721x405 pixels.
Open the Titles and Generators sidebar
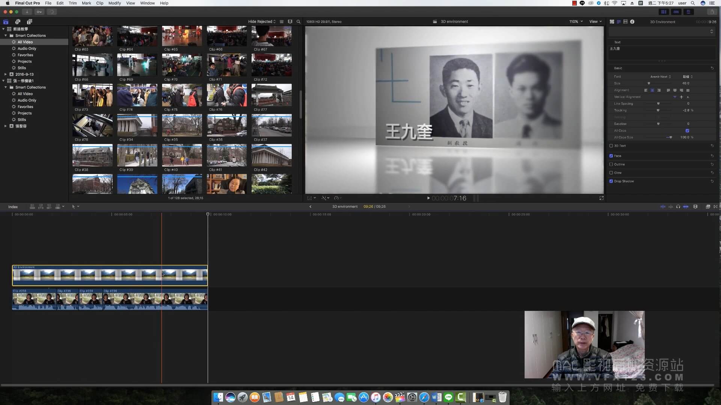[30, 22]
